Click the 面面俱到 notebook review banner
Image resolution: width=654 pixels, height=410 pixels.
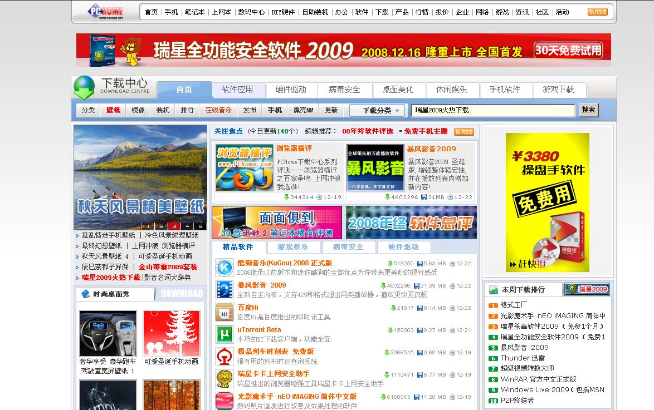pyautogui.click(x=277, y=223)
